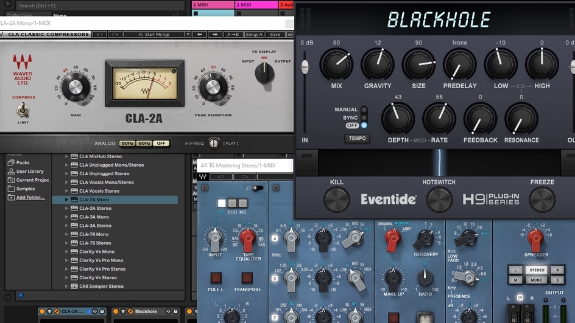
Task: Open the CLA-2A preset dropdown
Action: coord(188,35)
